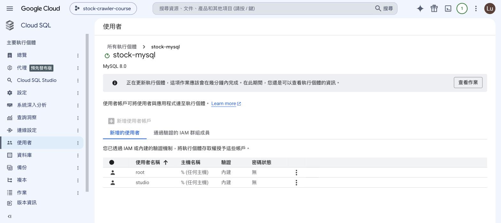The height and width of the screenshot is (223, 501).
Task: Activate Cloud Shell terminal icon
Action: [x=448, y=9]
